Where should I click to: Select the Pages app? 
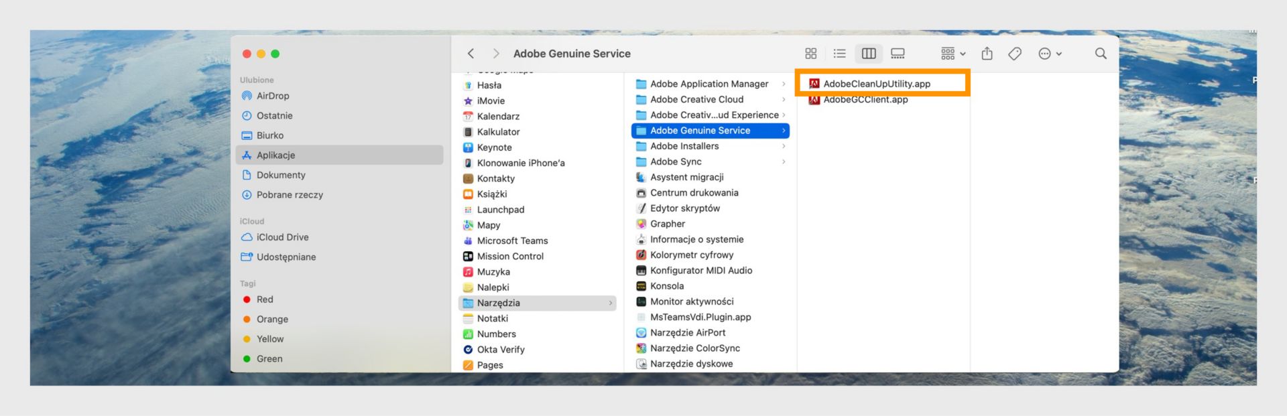click(538, 365)
